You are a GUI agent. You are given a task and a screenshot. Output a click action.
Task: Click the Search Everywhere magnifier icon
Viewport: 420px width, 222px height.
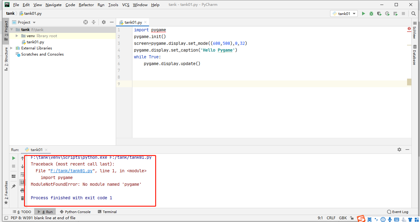pyautogui.click(x=414, y=14)
